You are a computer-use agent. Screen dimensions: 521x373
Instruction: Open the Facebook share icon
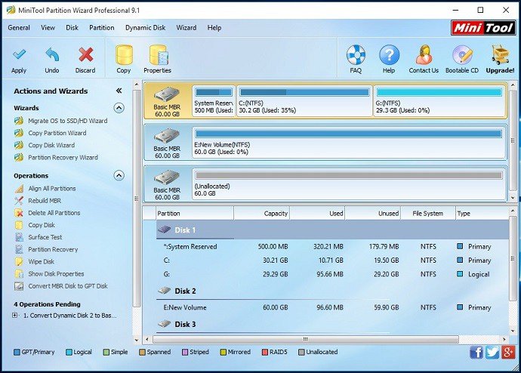point(476,352)
